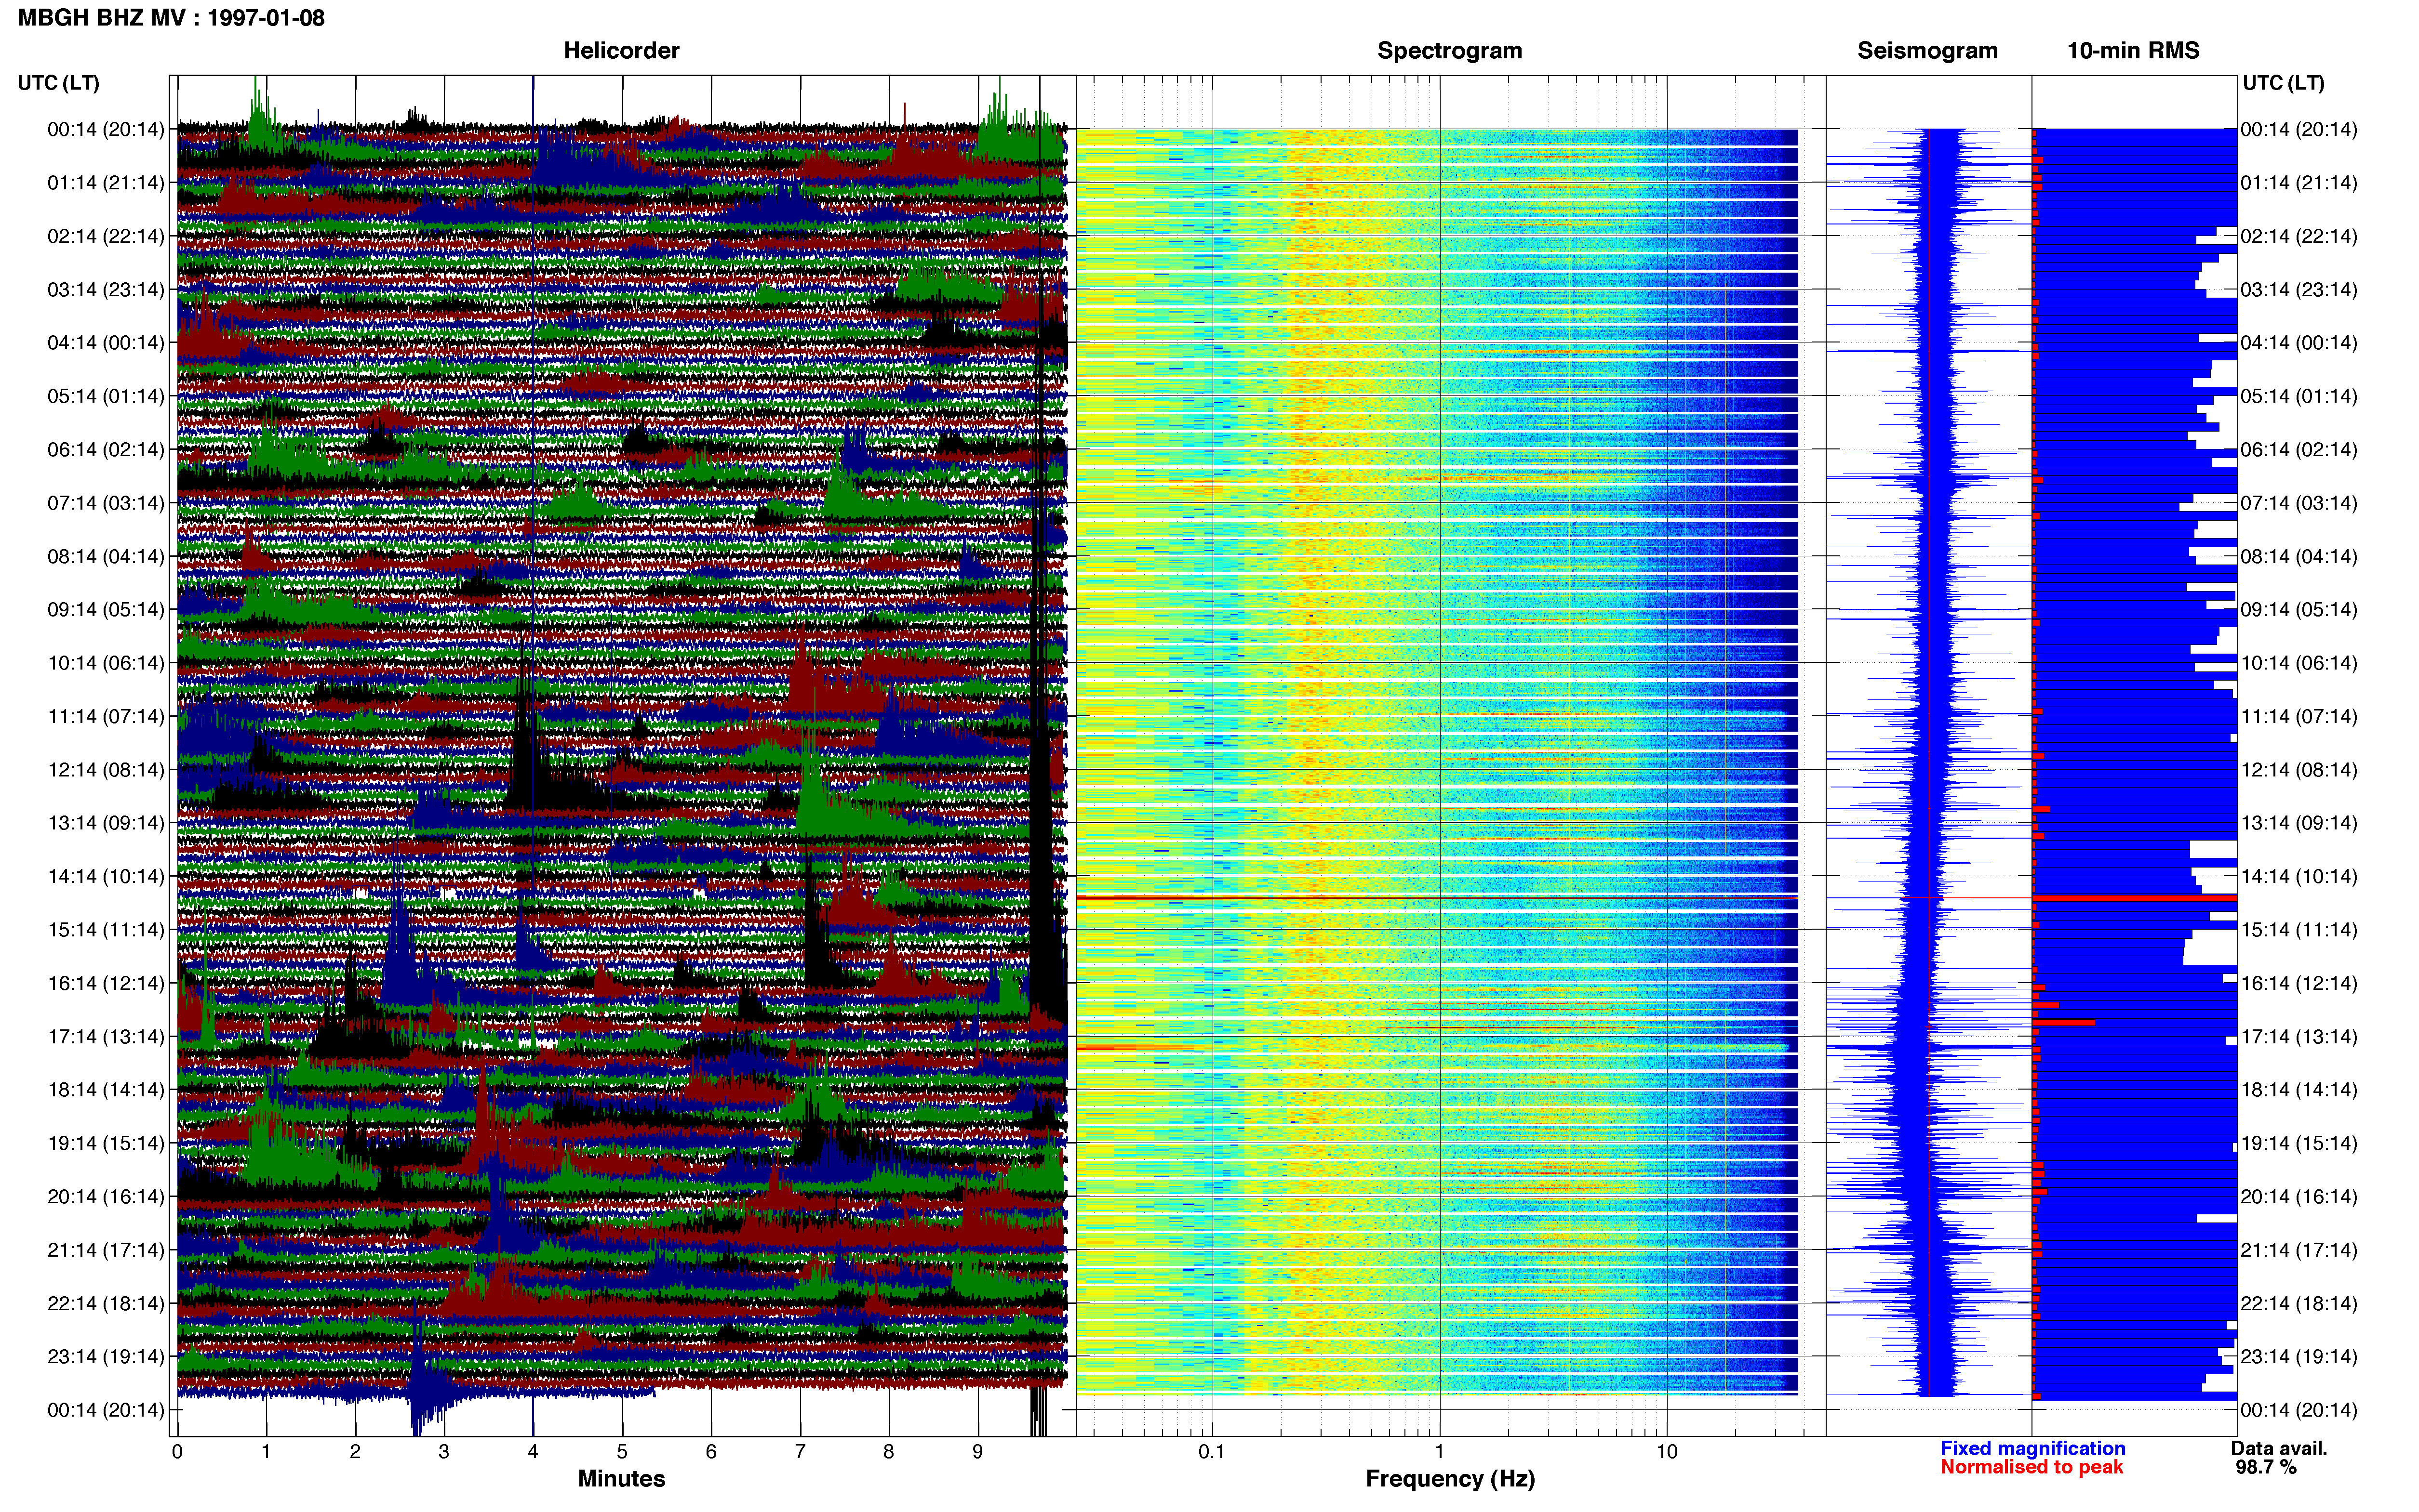Click the left time label '22:14 (18:14)'
2419x1512 pixels.
click(x=106, y=1303)
